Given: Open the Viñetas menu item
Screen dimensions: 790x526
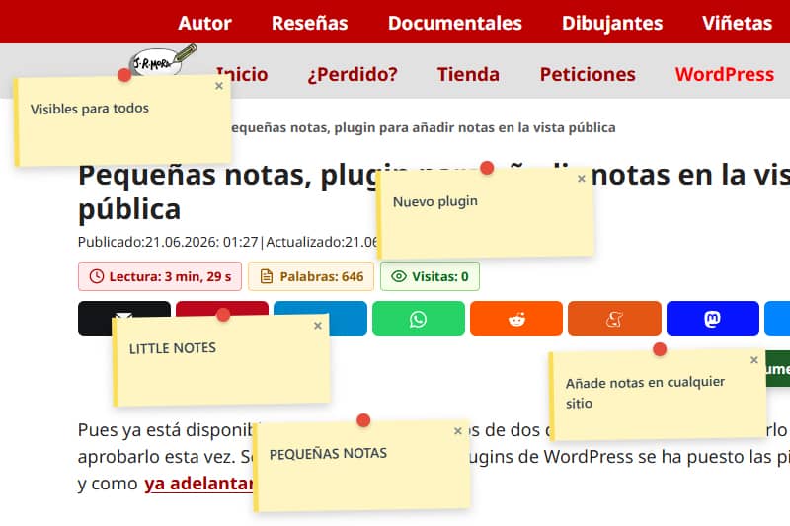Looking at the screenshot, I should click(737, 23).
